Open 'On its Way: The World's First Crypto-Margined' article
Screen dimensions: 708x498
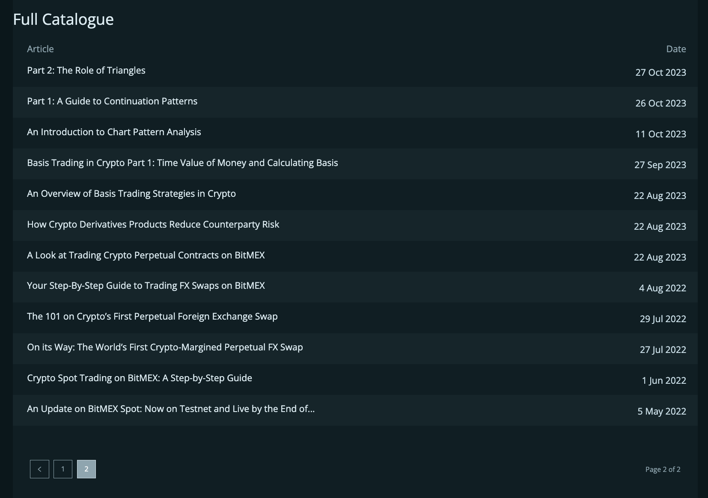165,347
